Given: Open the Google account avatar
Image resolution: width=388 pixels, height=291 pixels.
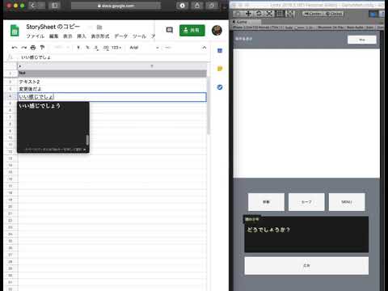Looking at the screenshot, I should [x=217, y=30].
